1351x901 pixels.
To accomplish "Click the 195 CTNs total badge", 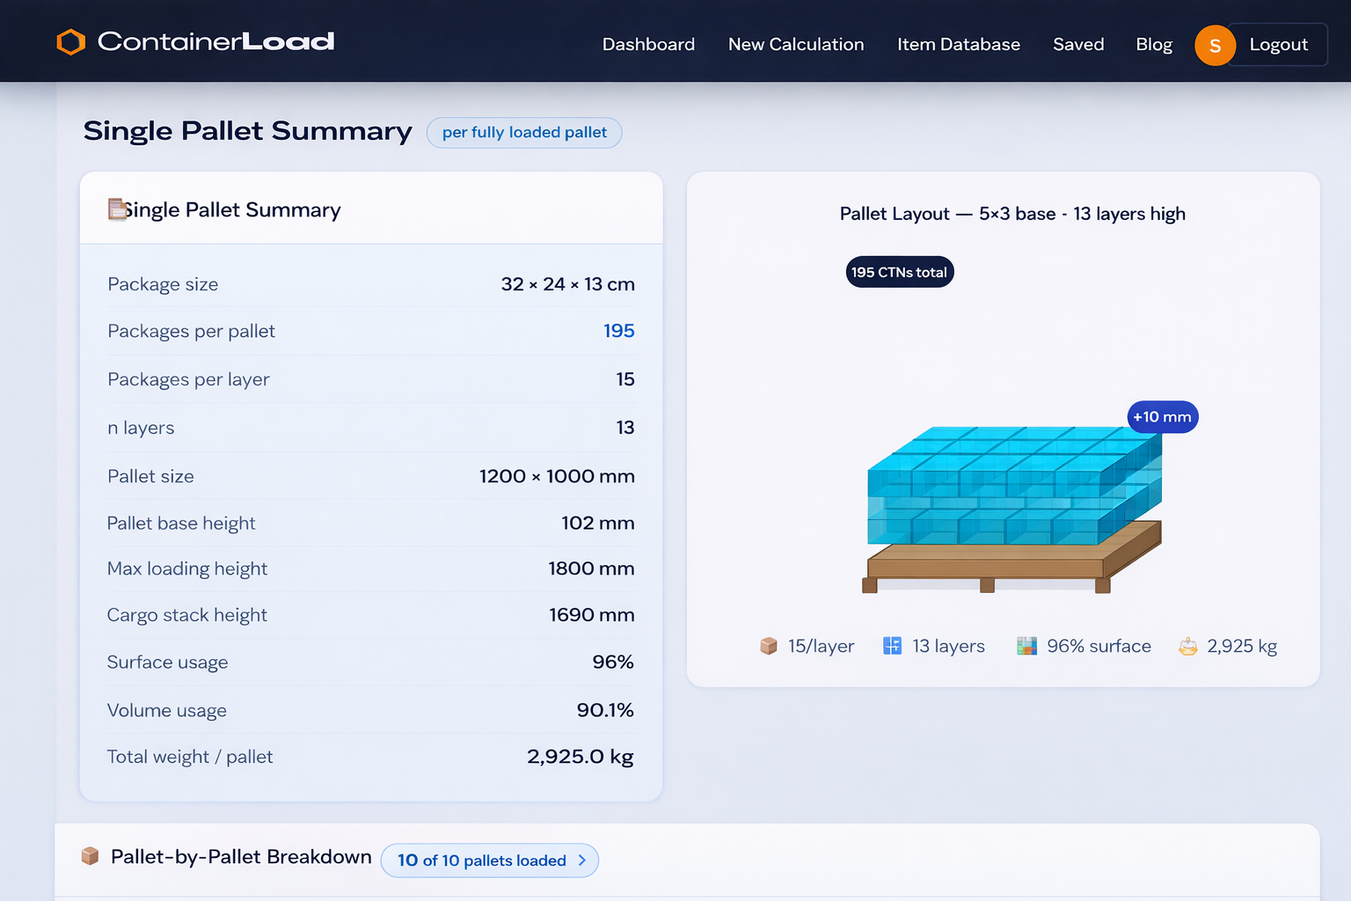I will click(x=899, y=271).
